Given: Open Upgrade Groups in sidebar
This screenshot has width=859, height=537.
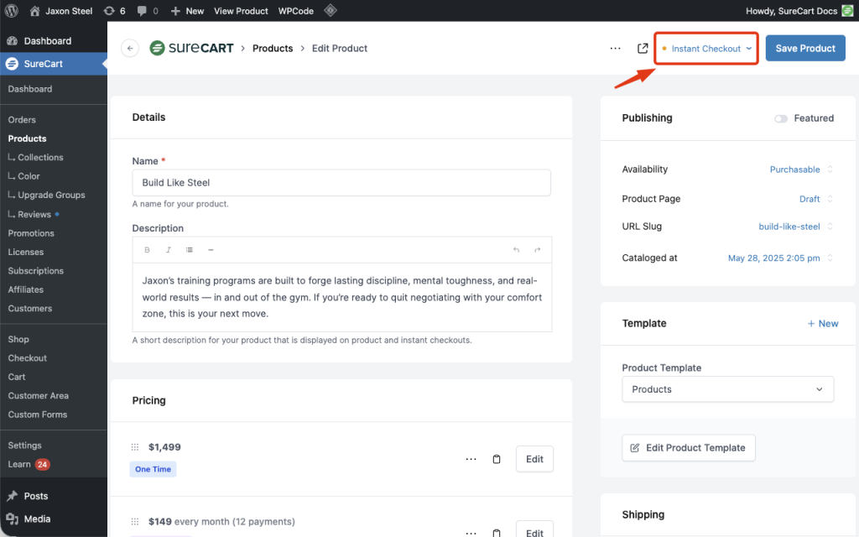Looking at the screenshot, I should [51, 195].
